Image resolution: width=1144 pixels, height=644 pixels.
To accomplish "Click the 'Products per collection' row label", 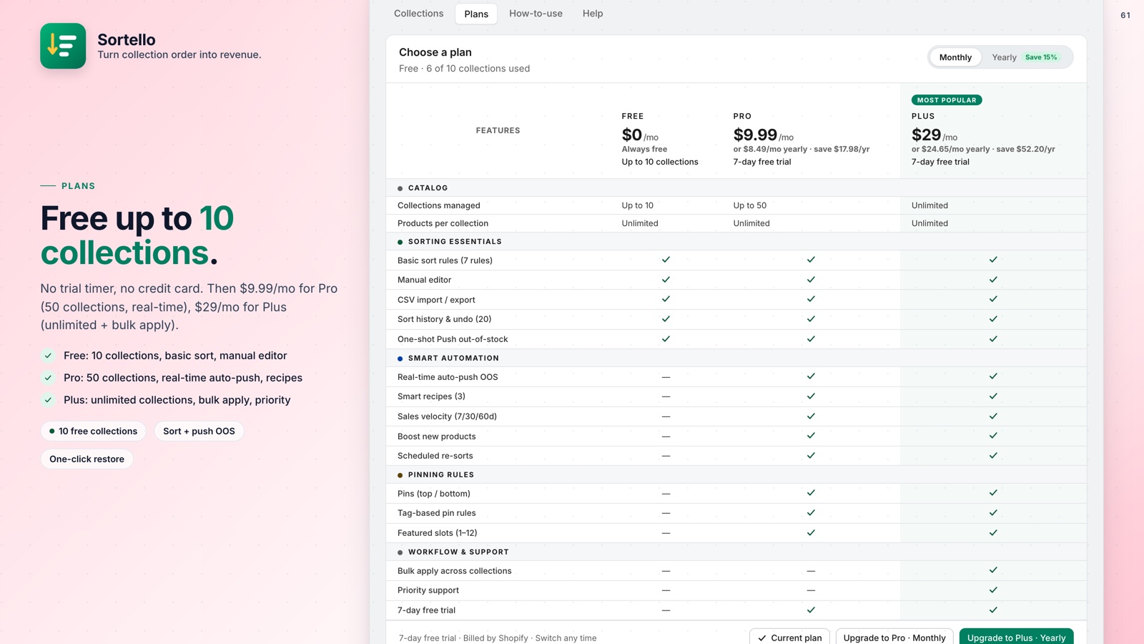I will 443,223.
